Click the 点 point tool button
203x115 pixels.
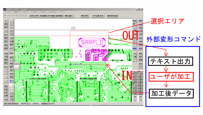click(6, 21)
